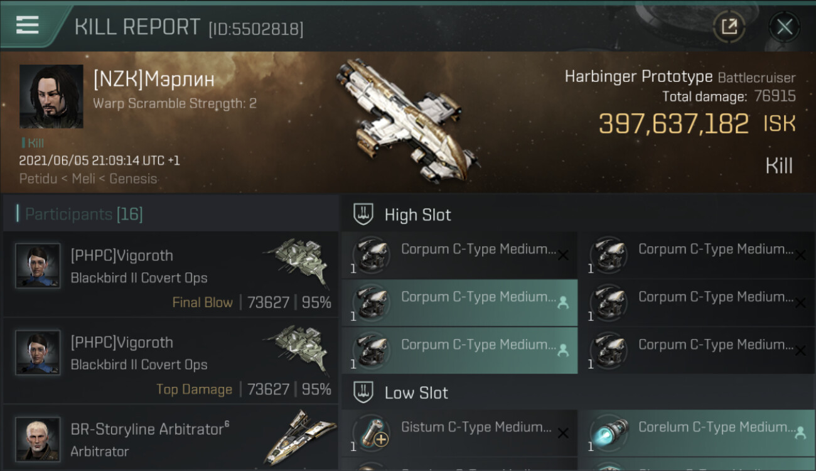Open Vigoroth's Top Damage participant entry
The width and height of the screenshot is (816, 471).
[171, 362]
